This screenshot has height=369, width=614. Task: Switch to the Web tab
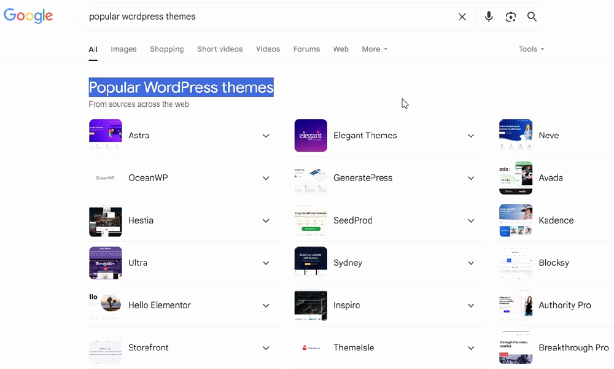[341, 49]
